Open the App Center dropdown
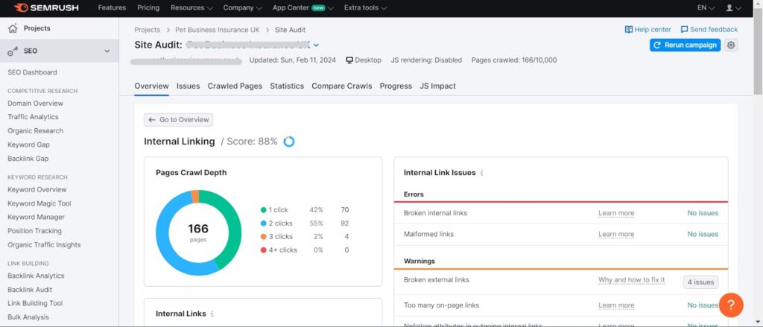Viewport: 763px width, 327px height. [303, 7]
